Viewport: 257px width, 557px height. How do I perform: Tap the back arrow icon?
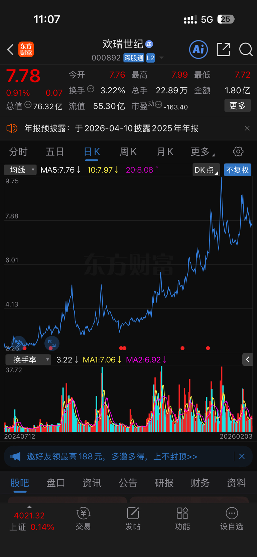pos(10,50)
